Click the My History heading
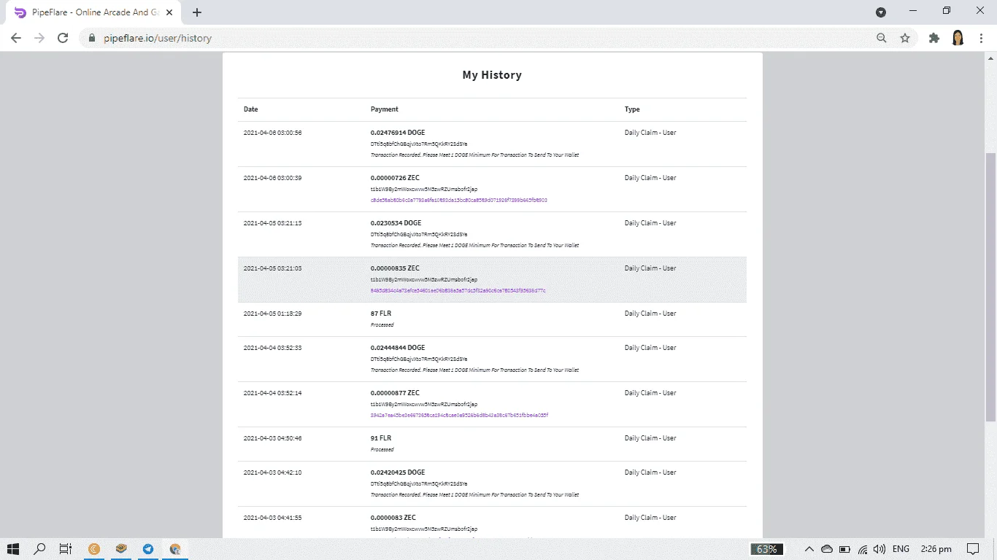The width and height of the screenshot is (997, 560). [492, 75]
